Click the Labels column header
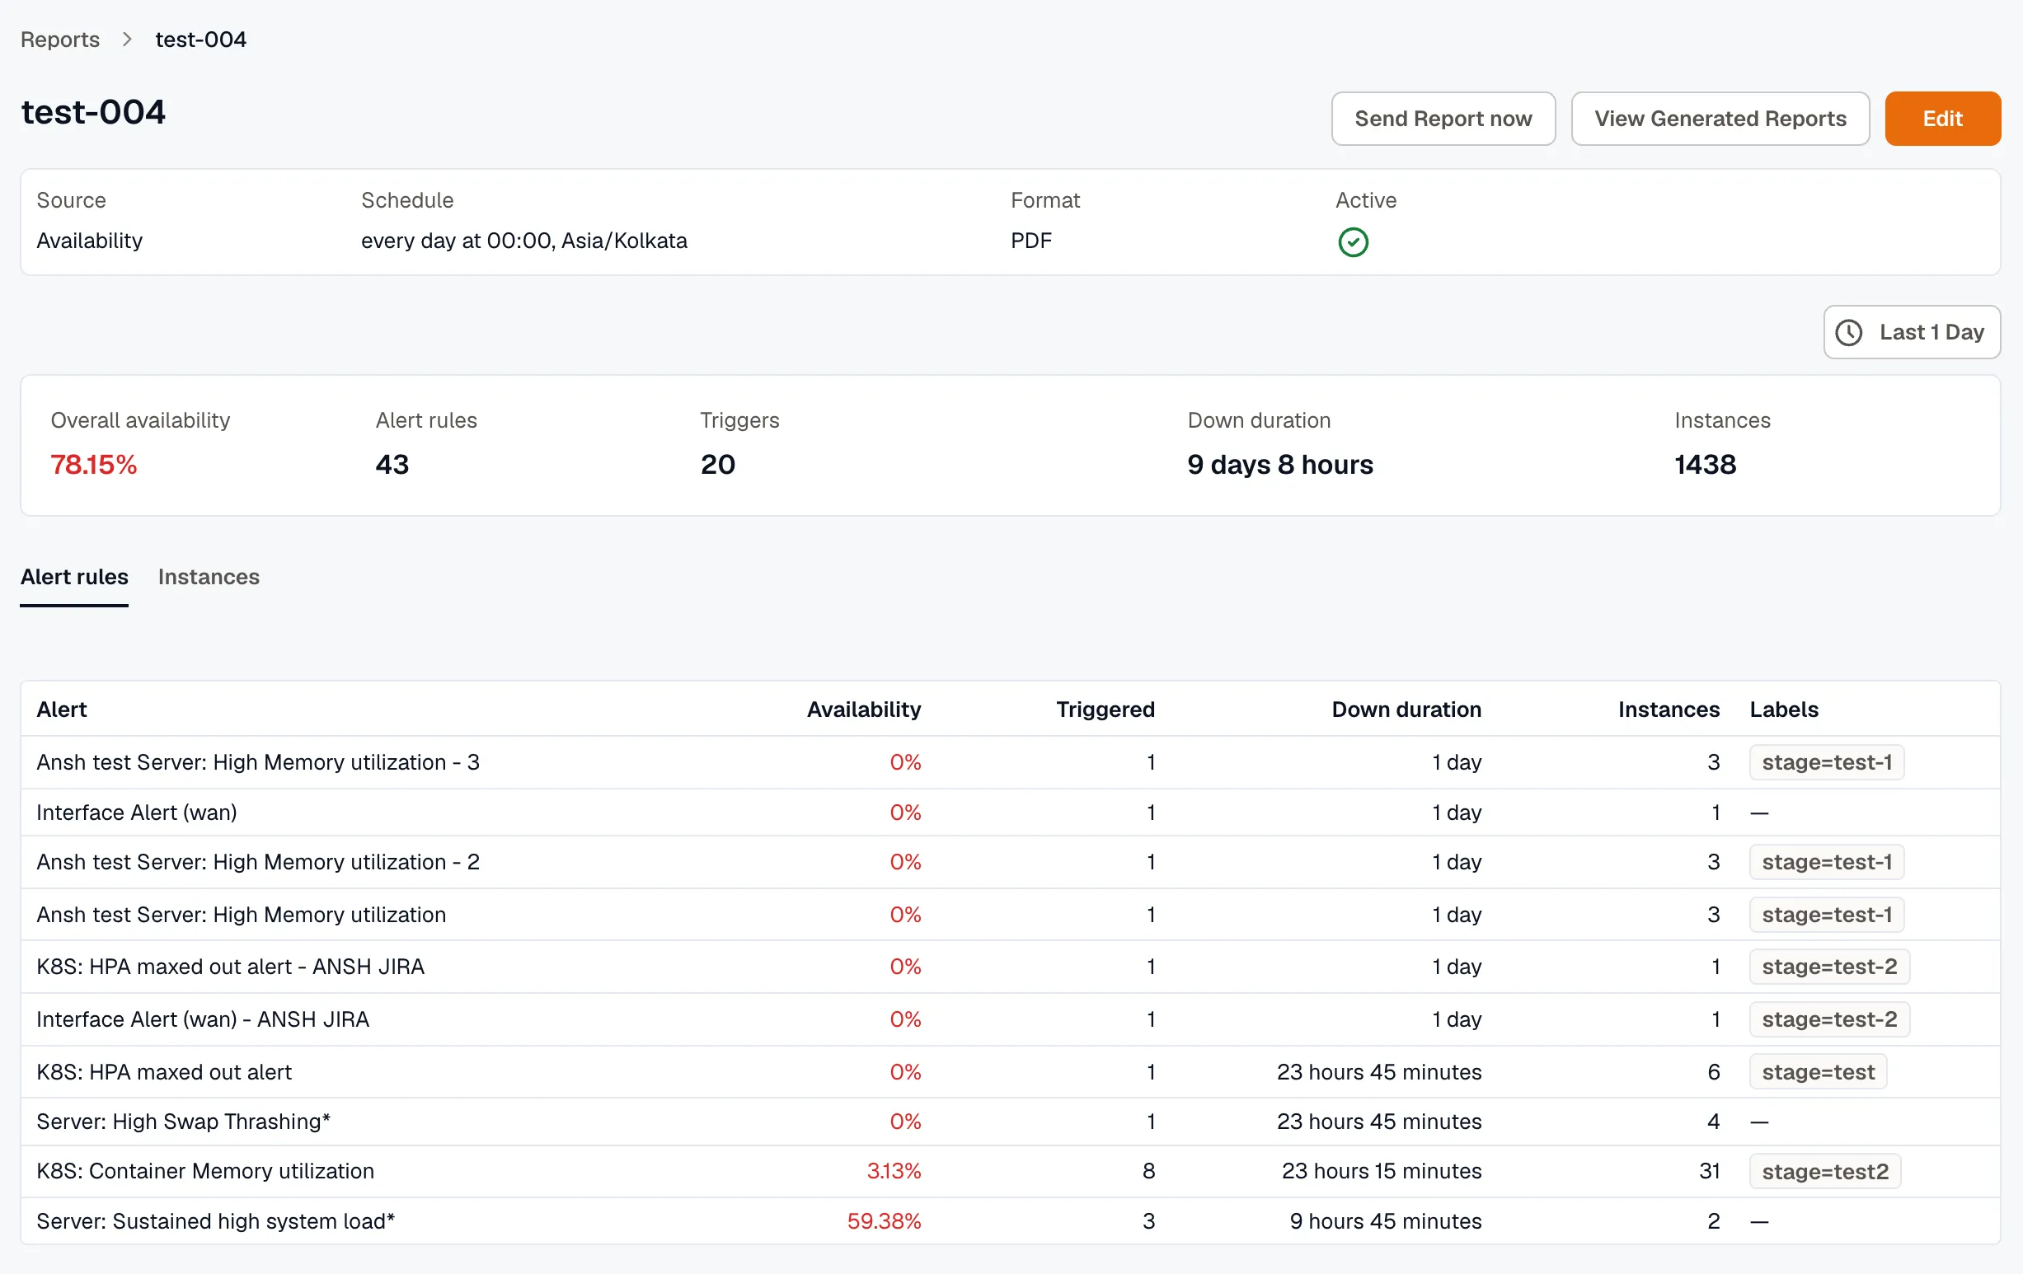Screen dimensions: 2023x1274 (x=1784, y=710)
